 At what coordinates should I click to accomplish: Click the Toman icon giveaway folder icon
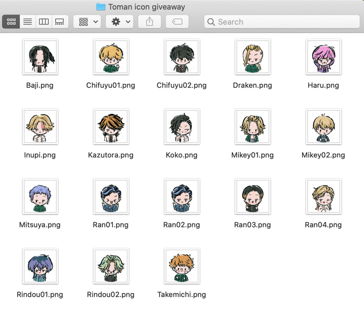tap(101, 7)
